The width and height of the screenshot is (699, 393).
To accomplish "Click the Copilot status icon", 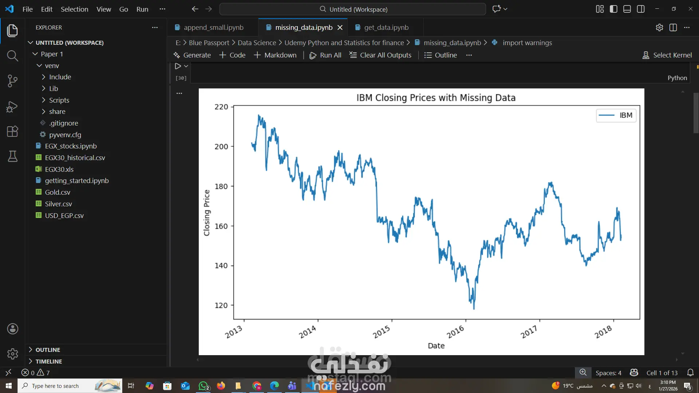I will 634,373.
